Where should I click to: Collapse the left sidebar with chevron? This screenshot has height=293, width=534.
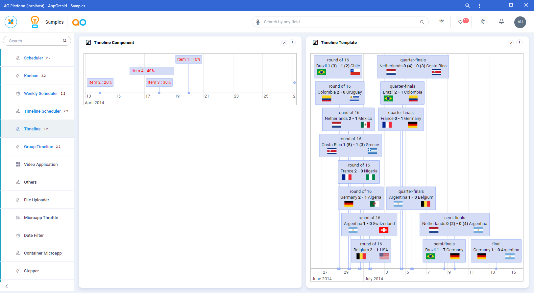coord(7,286)
